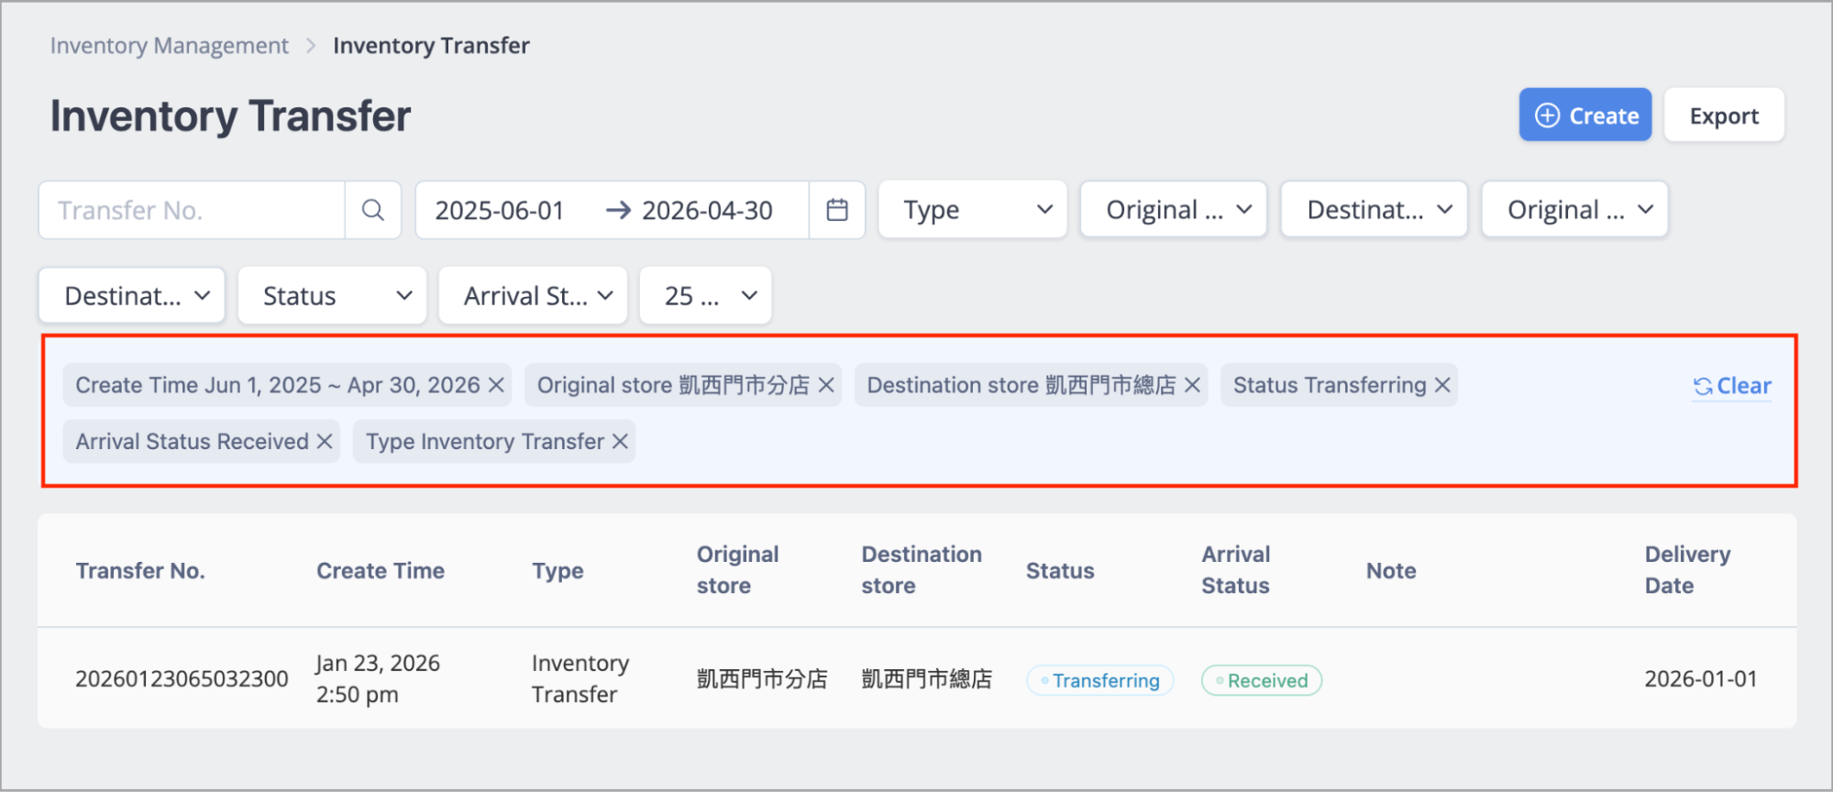Viewport: 1833px width, 792px height.
Task: Click the breadcrumb chevron separator icon
Action: pos(311,46)
